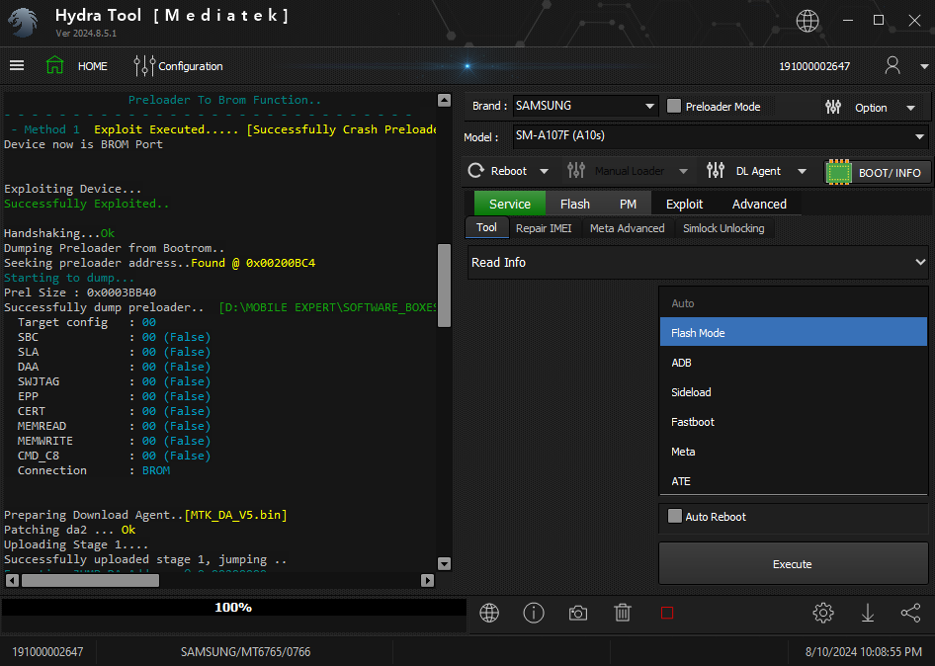This screenshot has height=666, width=935.
Task: Open the user account profile icon
Action: (892, 65)
